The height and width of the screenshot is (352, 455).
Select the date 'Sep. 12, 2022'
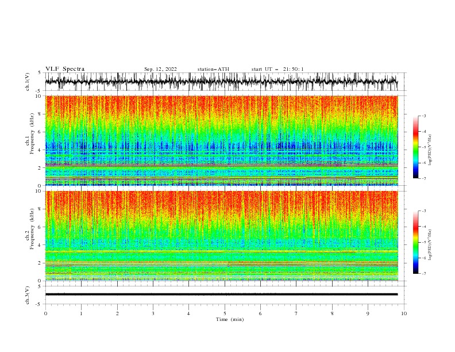point(160,69)
